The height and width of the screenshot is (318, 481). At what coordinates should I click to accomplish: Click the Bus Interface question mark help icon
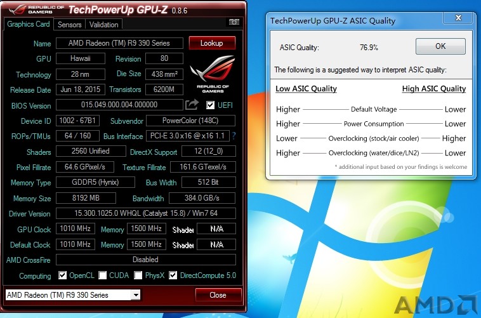pos(234,136)
